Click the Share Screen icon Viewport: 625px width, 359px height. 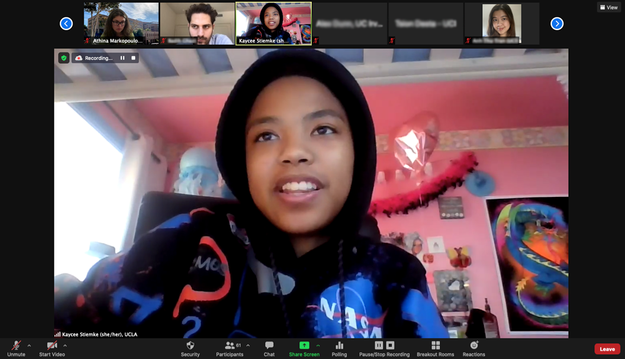pyautogui.click(x=304, y=345)
